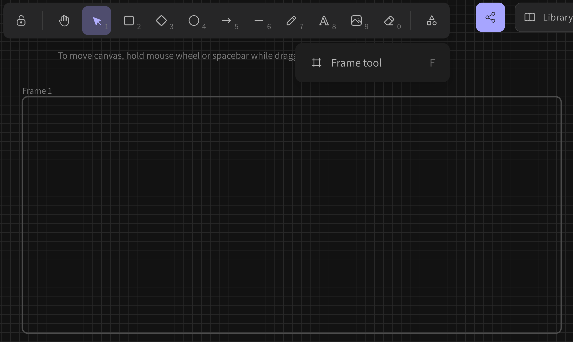Activate the Selection tool
This screenshot has height=342, width=573.
point(96,20)
